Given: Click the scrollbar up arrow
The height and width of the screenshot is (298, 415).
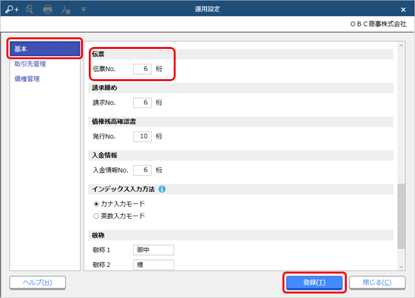Looking at the screenshot, I should tap(401, 46).
